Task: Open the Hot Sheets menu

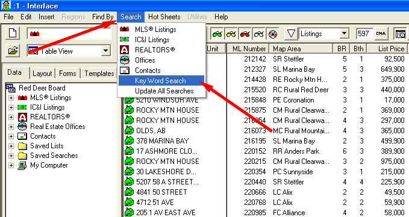Action: [x=164, y=17]
